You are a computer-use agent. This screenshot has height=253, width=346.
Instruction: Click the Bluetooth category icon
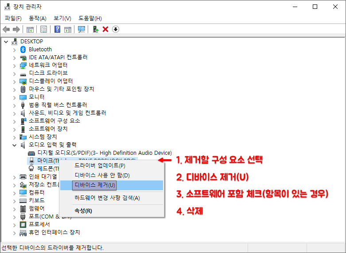(x=23, y=50)
